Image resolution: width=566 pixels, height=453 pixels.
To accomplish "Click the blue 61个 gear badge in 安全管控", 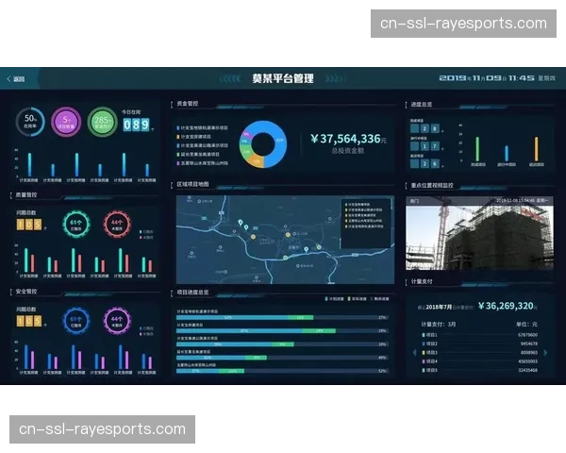I will coord(75,321).
